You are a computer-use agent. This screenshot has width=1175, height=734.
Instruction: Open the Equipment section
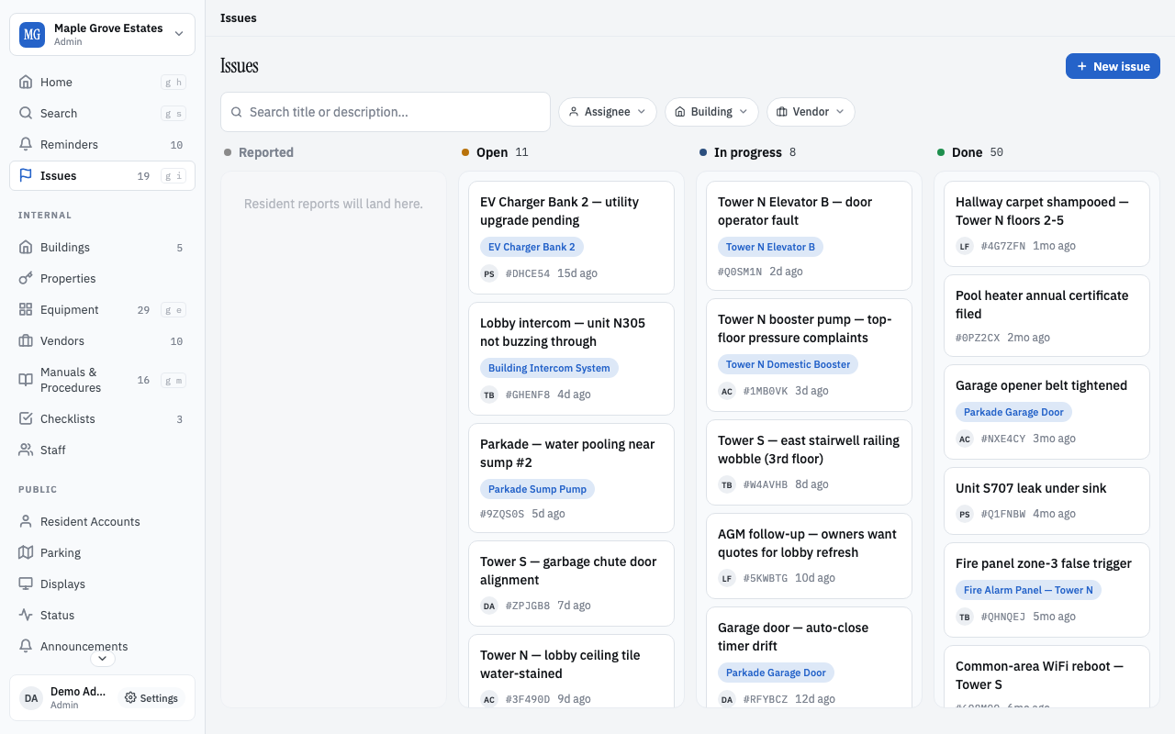pyautogui.click(x=102, y=309)
